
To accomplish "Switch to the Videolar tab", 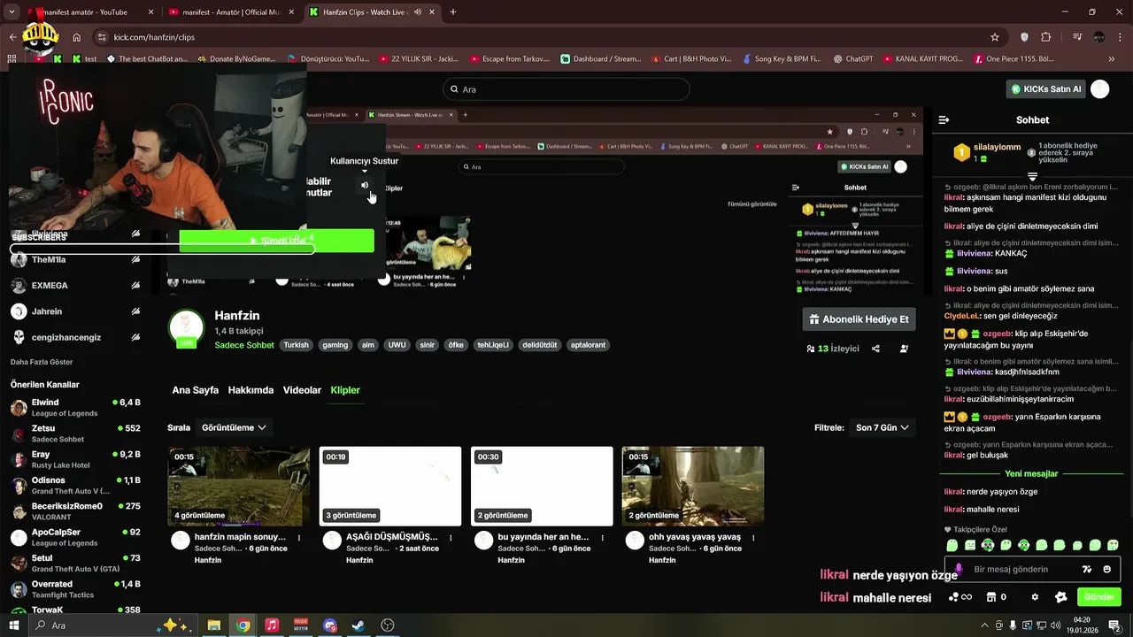I will [302, 390].
